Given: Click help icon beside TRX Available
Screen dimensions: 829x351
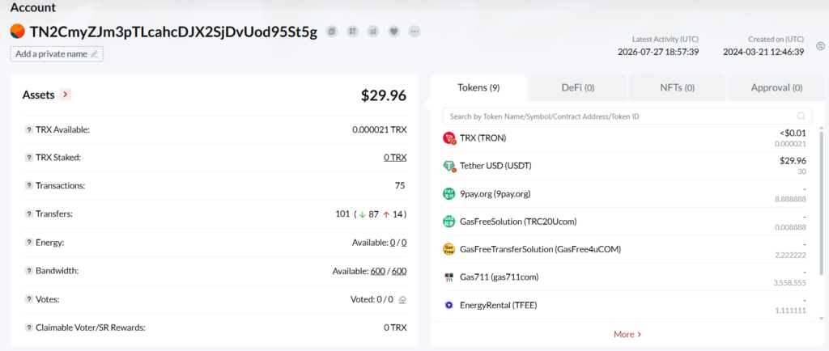Looking at the screenshot, I should [x=28, y=130].
